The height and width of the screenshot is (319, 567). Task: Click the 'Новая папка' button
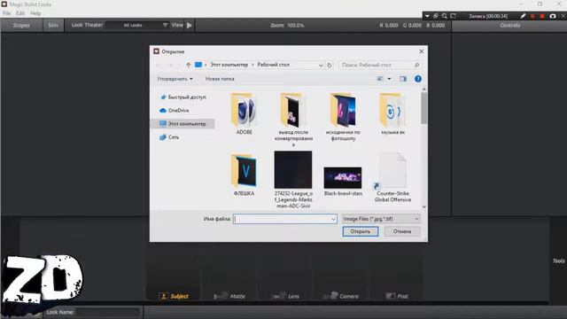click(x=220, y=79)
